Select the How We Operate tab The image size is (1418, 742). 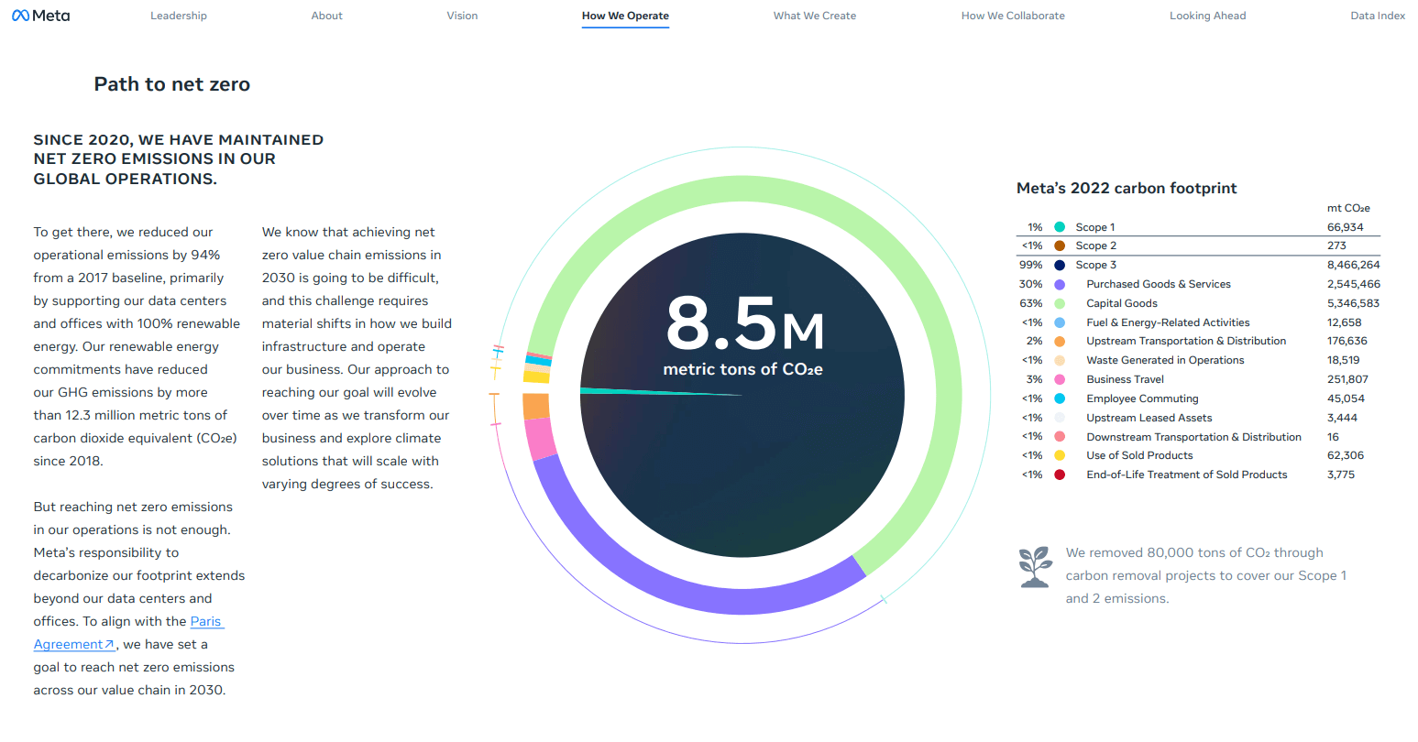(x=625, y=15)
